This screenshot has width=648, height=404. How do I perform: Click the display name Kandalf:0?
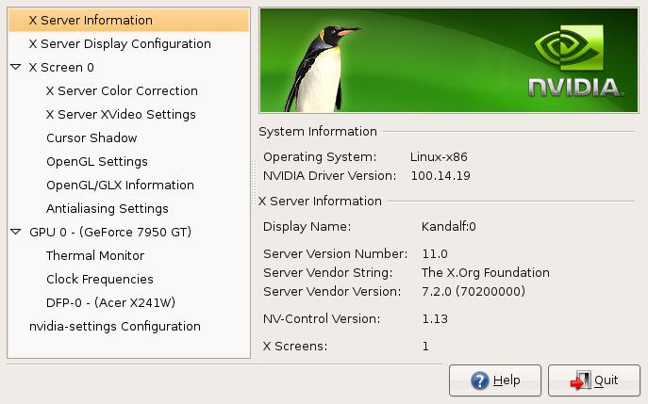[x=449, y=227]
